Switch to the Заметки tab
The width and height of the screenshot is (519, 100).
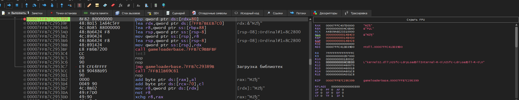pos(37,13)
